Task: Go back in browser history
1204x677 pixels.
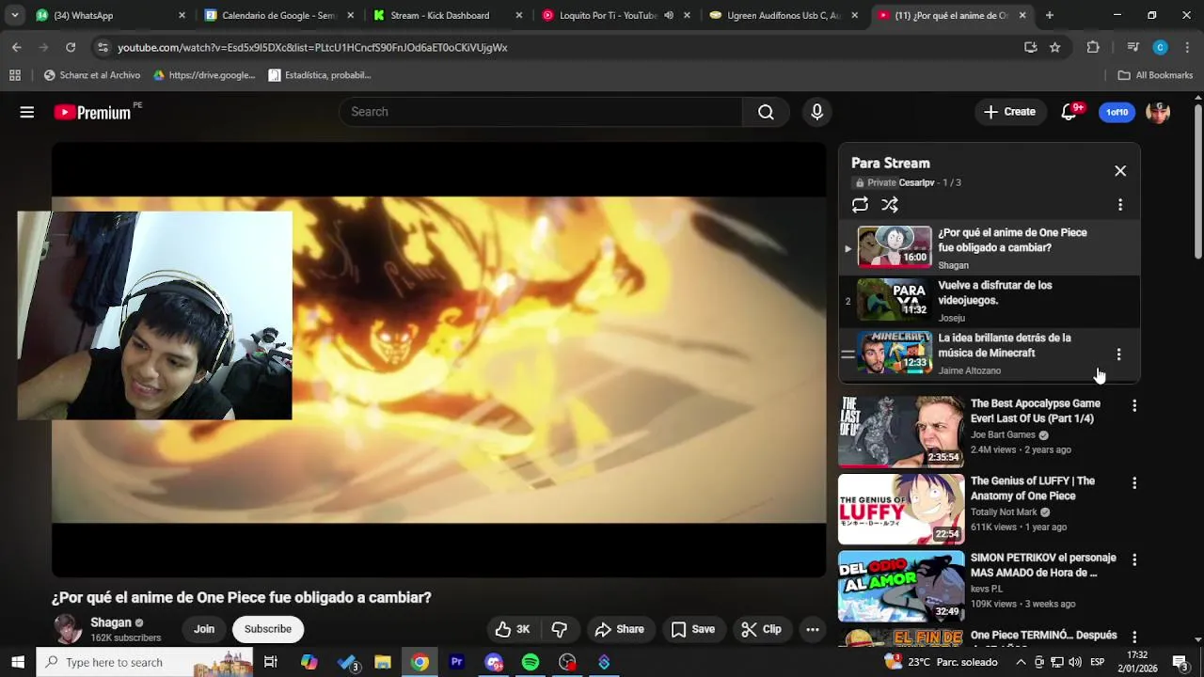Action: (x=17, y=47)
